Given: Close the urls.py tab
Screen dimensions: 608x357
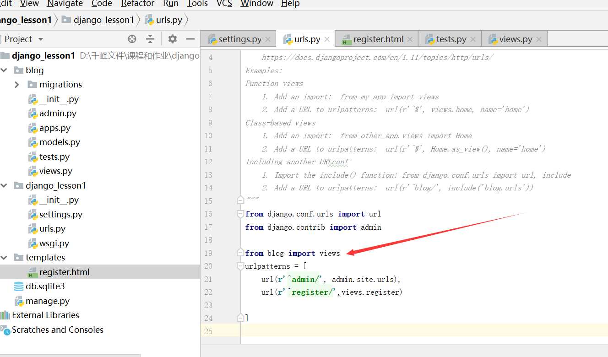Looking at the screenshot, I should coord(327,39).
